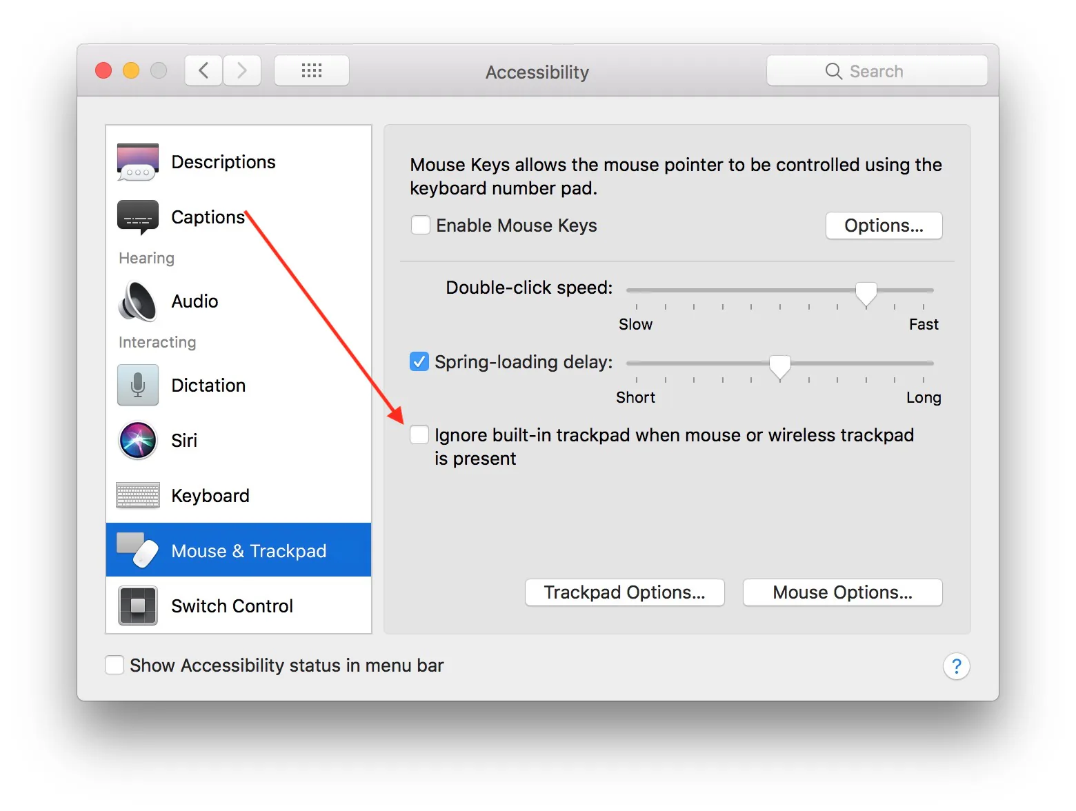Screen dimensions: 1076x811
Task: Click the Mouse & Trackpad label
Action: [249, 551]
